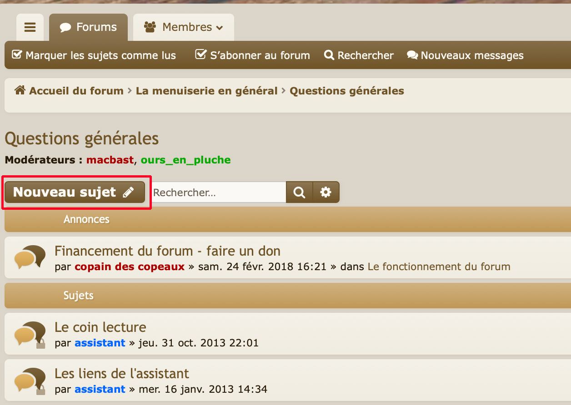
Task: Click topic icon beside Financement du forum
Action: [30, 258]
